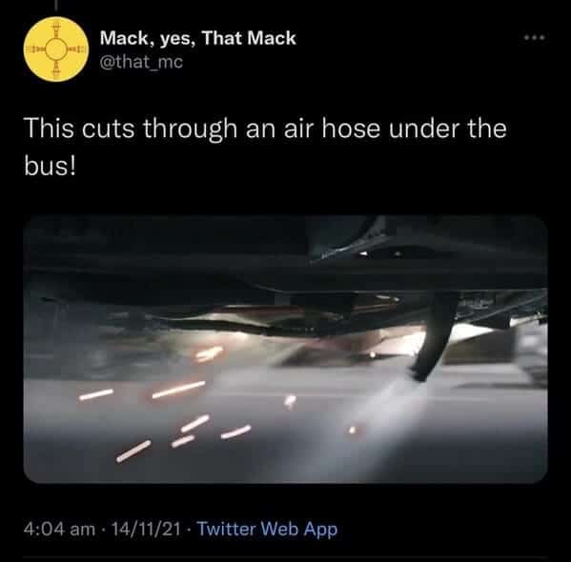
Task: Click the word bus! in tweet
Action: (51, 167)
